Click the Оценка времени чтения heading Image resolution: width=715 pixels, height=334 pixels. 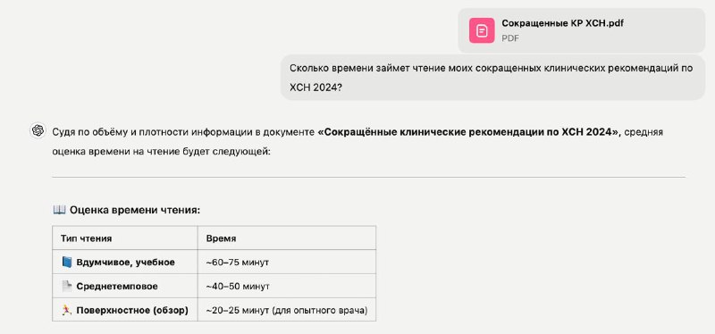point(135,210)
